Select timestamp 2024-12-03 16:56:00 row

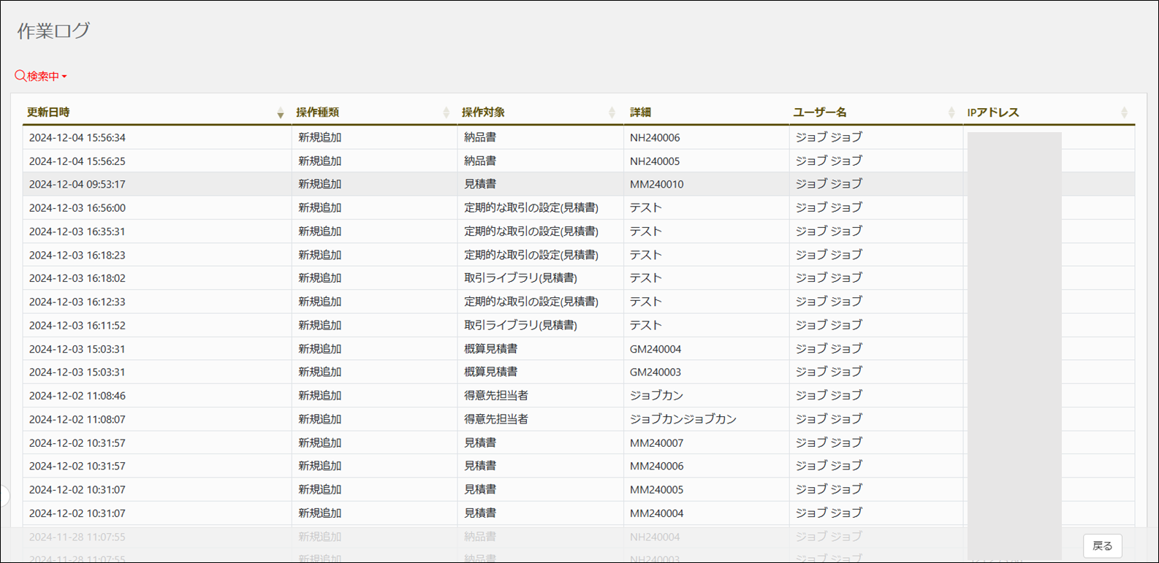(x=77, y=207)
